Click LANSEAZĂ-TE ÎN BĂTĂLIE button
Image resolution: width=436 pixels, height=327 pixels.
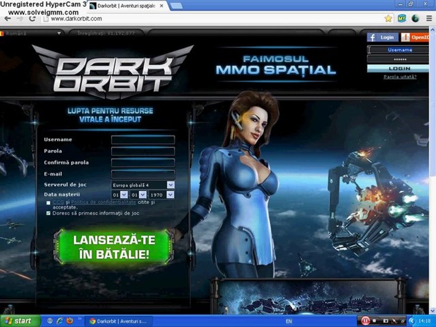(114, 247)
